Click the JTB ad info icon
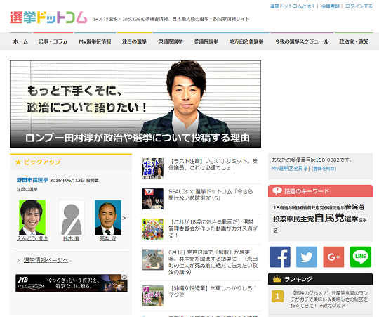Screen dimensions: 379x317 point(124,277)
